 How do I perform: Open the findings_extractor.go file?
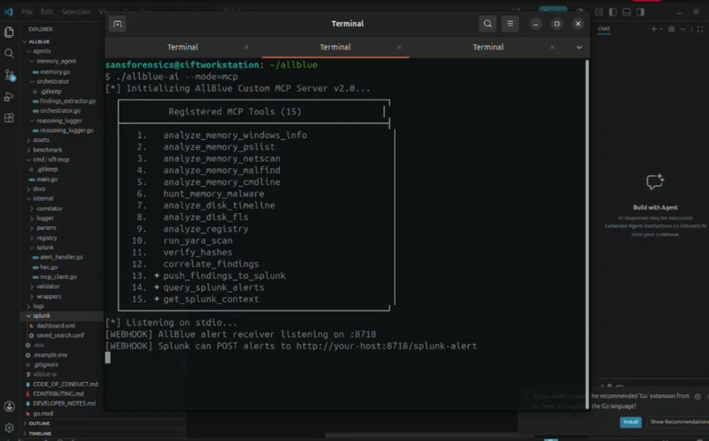[68, 101]
